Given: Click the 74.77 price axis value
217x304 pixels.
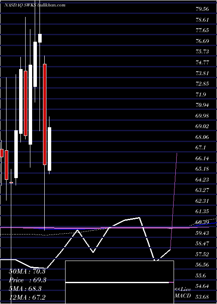Looking at the screenshot, I should point(202,63).
